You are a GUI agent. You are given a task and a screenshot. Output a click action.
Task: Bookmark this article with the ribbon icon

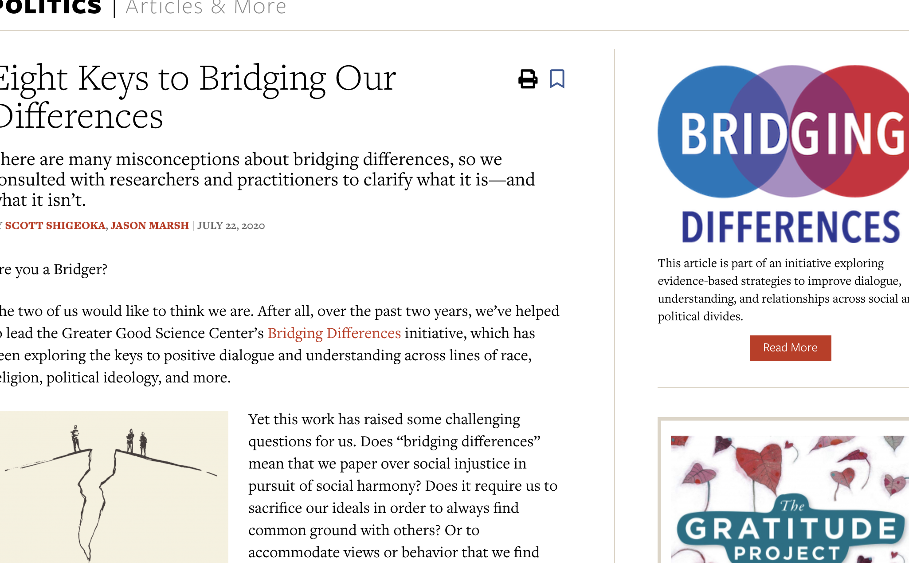[557, 79]
